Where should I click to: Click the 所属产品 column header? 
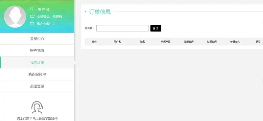coord(166,42)
